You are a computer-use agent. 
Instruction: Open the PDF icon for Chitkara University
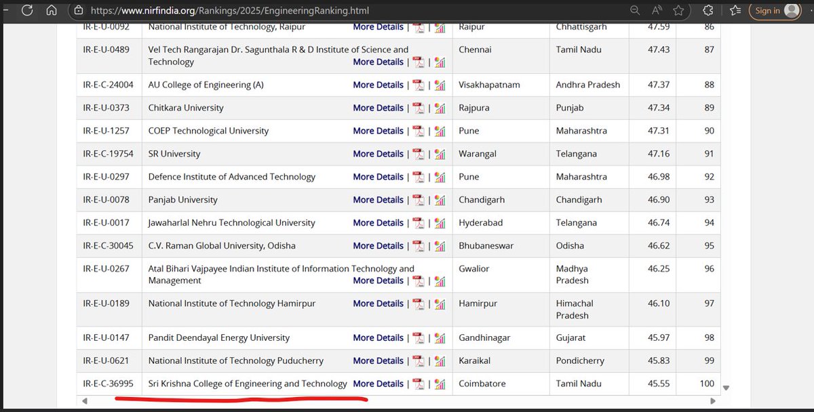click(419, 108)
